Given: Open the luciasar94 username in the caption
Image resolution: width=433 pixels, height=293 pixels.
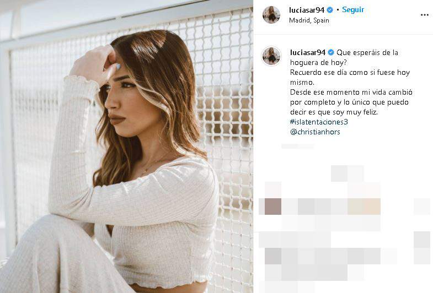Looking at the screenshot, I should tap(308, 52).
